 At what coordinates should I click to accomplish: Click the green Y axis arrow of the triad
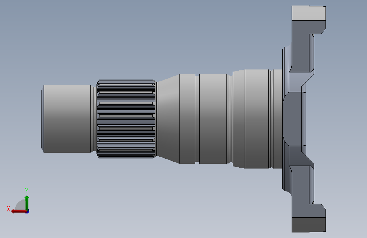point(27,202)
